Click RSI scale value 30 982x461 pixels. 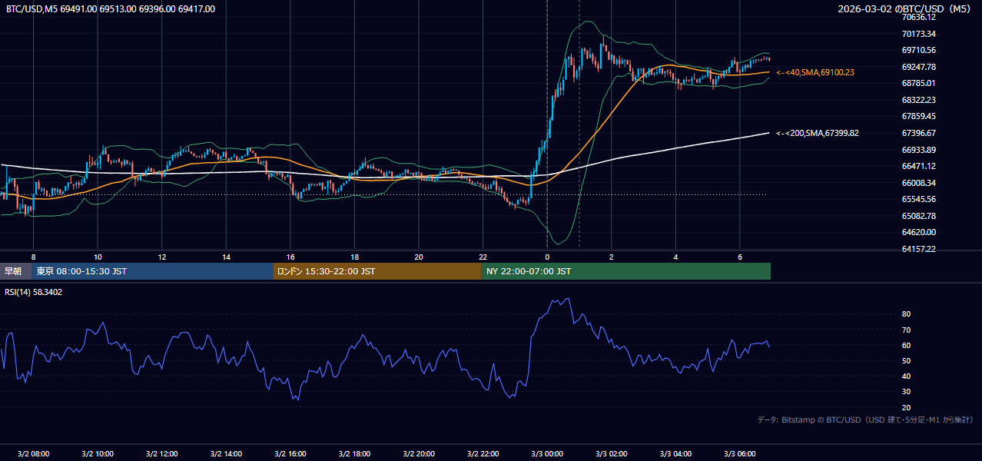(906, 392)
